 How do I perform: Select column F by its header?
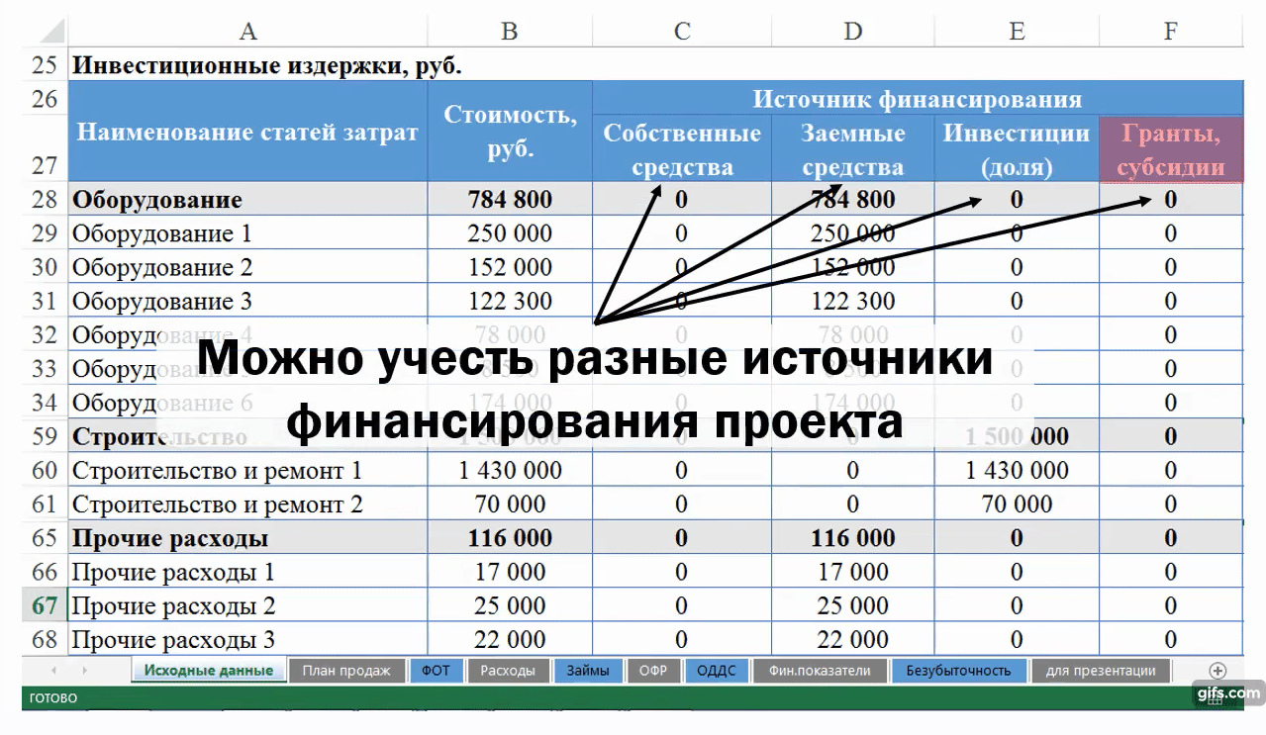[x=1170, y=32]
